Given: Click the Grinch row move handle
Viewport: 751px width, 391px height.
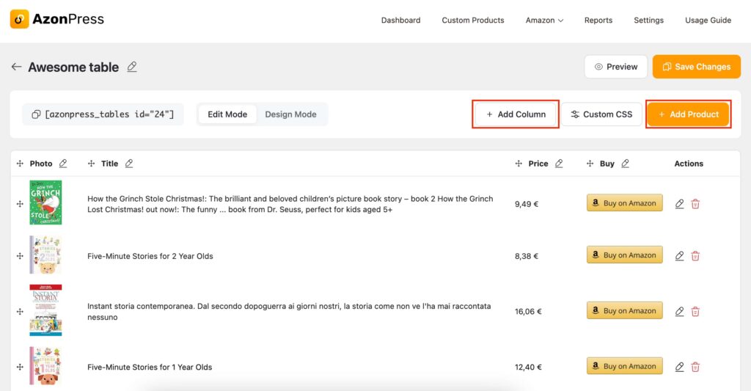Looking at the screenshot, I should [20, 204].
